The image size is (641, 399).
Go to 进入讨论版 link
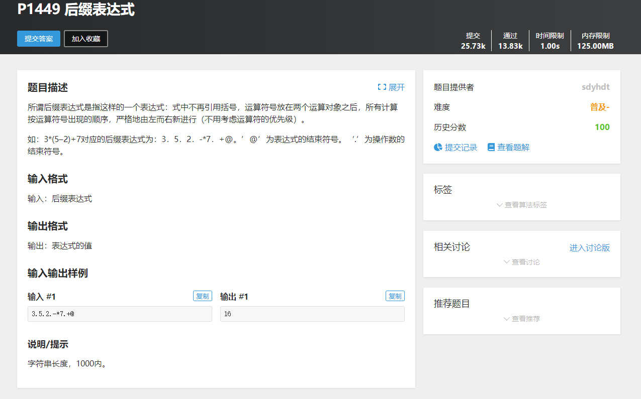[590, 248]
